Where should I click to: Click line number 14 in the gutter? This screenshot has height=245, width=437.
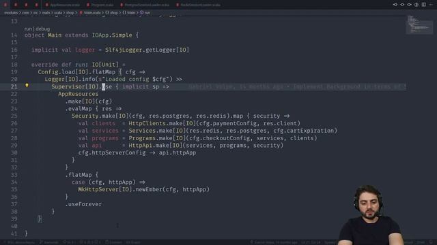coord(14,35)
